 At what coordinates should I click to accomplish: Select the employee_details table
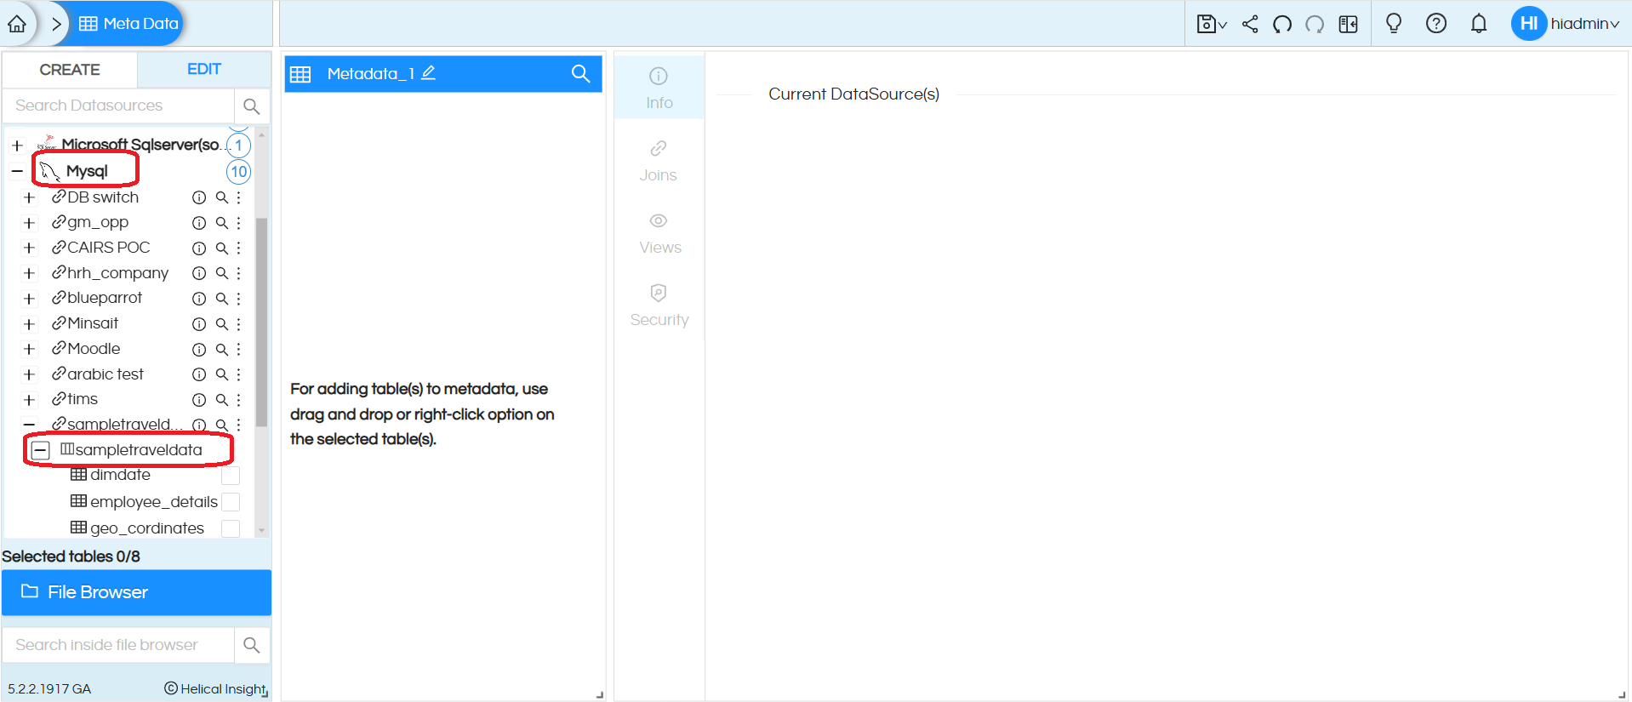(x=154, y=502)
